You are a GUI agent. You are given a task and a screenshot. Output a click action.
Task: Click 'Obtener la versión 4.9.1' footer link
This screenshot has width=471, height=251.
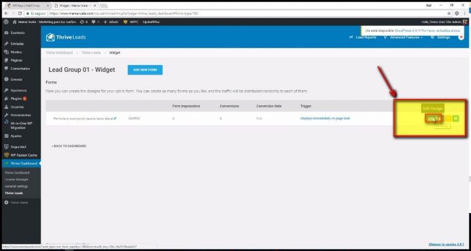click(x=447, y=244)
